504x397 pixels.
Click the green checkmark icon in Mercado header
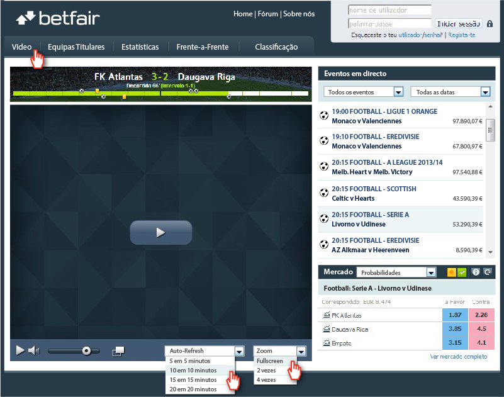[x=462, y=272]
